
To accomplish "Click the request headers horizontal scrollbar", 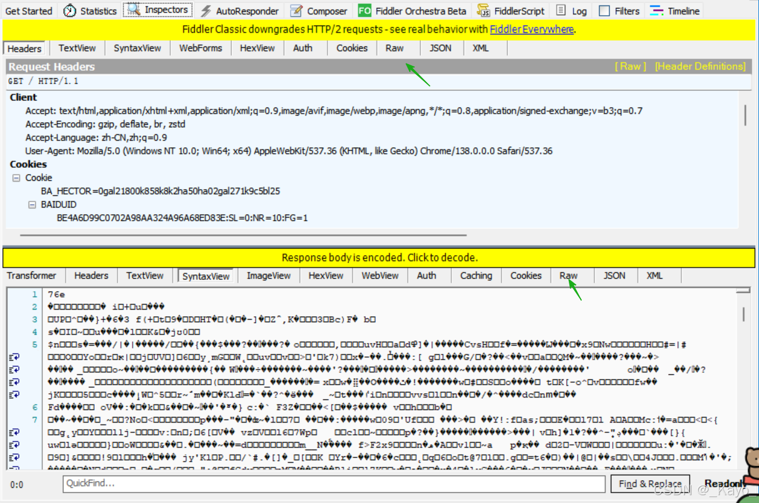I will point(244,235).
